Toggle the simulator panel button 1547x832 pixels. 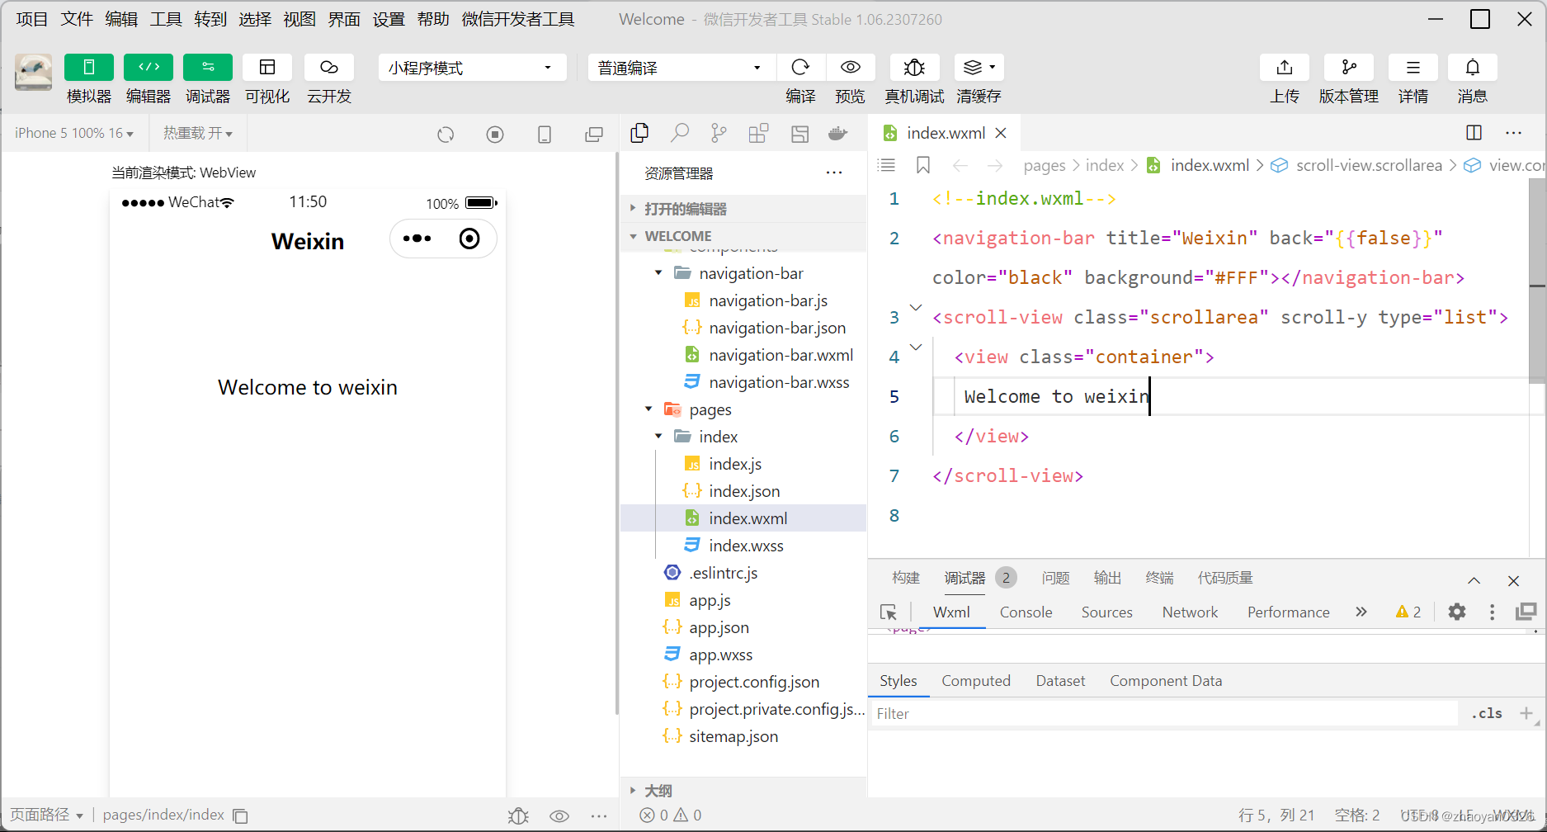(x=89, y=68)
